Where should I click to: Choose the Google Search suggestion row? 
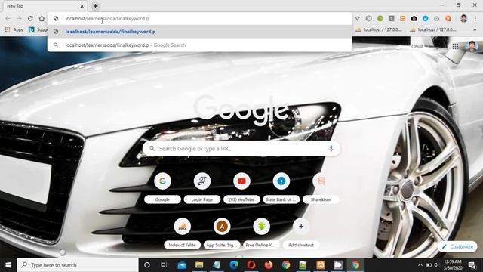tap(199, 45)
